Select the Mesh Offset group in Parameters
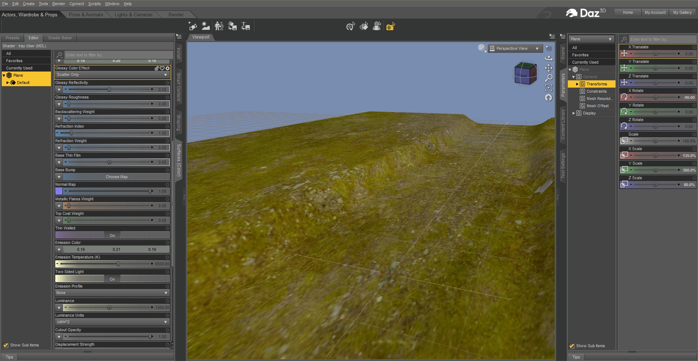Screen dimensions: 698x361 pyautogui.click(x=597, y=106)
